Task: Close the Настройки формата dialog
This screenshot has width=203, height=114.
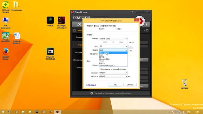Action: coord(136,20)
